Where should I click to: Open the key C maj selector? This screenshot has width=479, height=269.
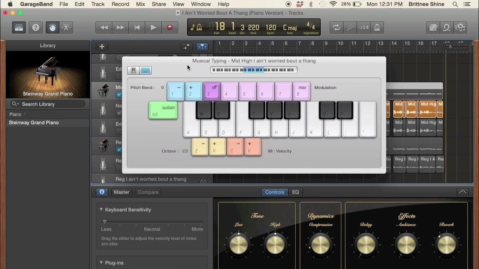click(x=290, y=28)
